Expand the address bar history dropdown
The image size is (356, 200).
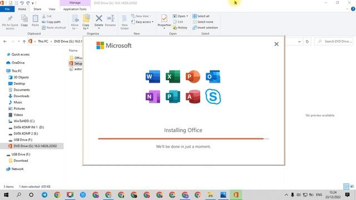pyautogui.click(x=299, y=42)
